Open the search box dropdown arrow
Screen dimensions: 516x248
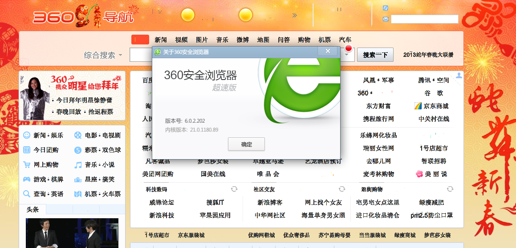click(x=346, y=55)
